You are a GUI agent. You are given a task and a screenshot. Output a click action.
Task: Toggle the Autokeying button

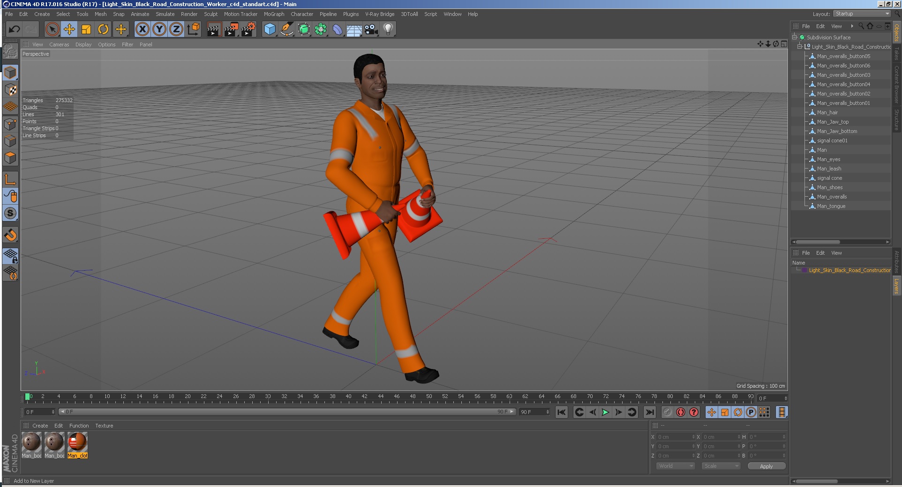[681, 412]
